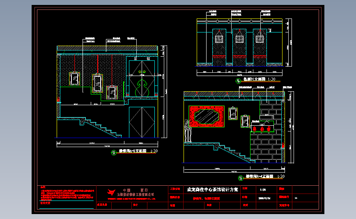Select the leftmost hanging frame in A-5 elevation
The width and height of the screenshot is (356, 219).
(74, 78)
